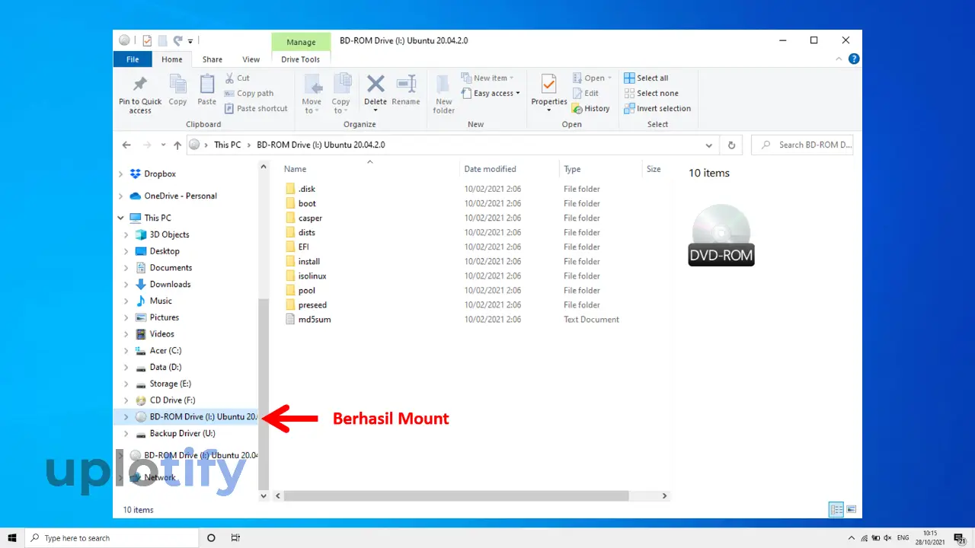Click Copy path command
Image resolution: width=975 pixels, height=548 pixels.
click(x=248, y=93)
